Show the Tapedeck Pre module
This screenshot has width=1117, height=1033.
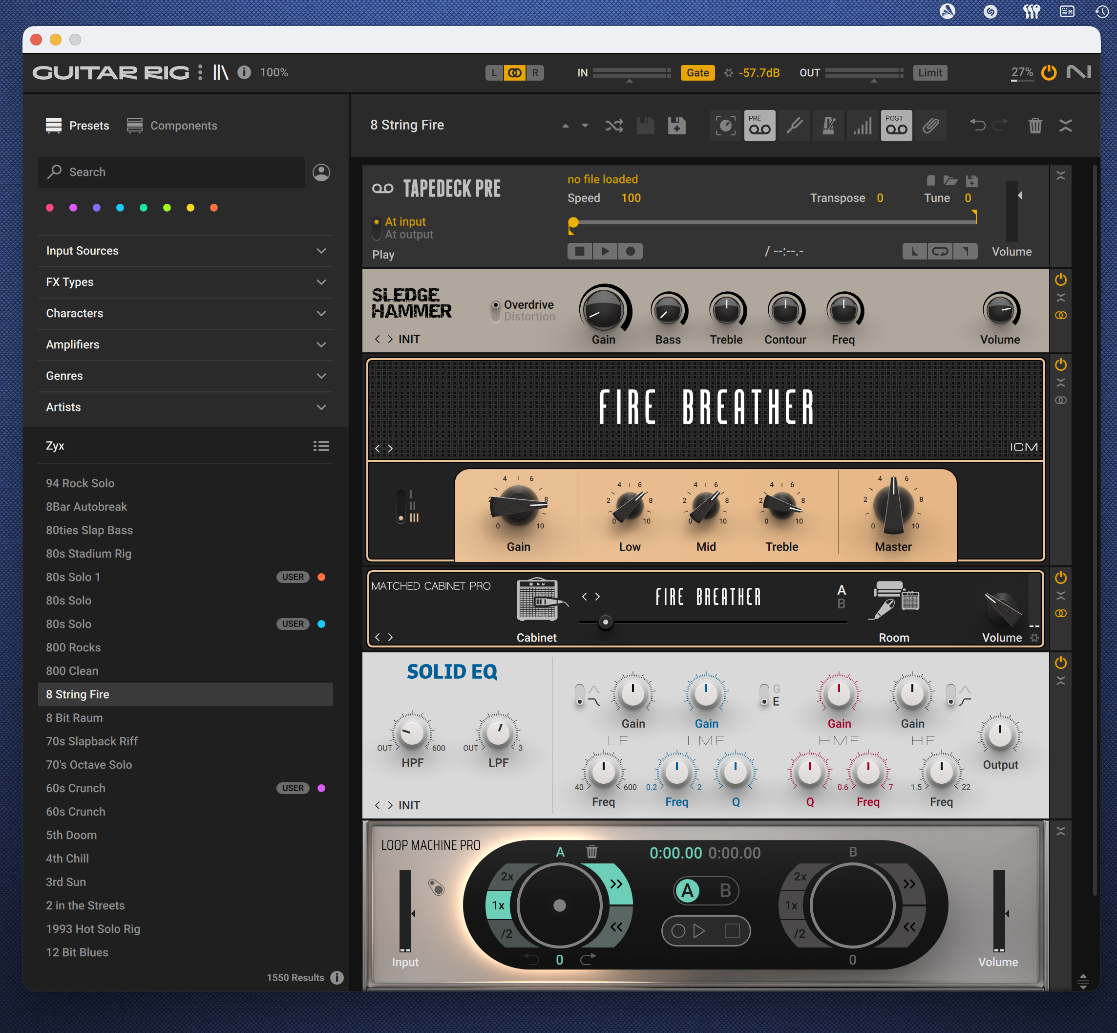[x=759, y=126]
